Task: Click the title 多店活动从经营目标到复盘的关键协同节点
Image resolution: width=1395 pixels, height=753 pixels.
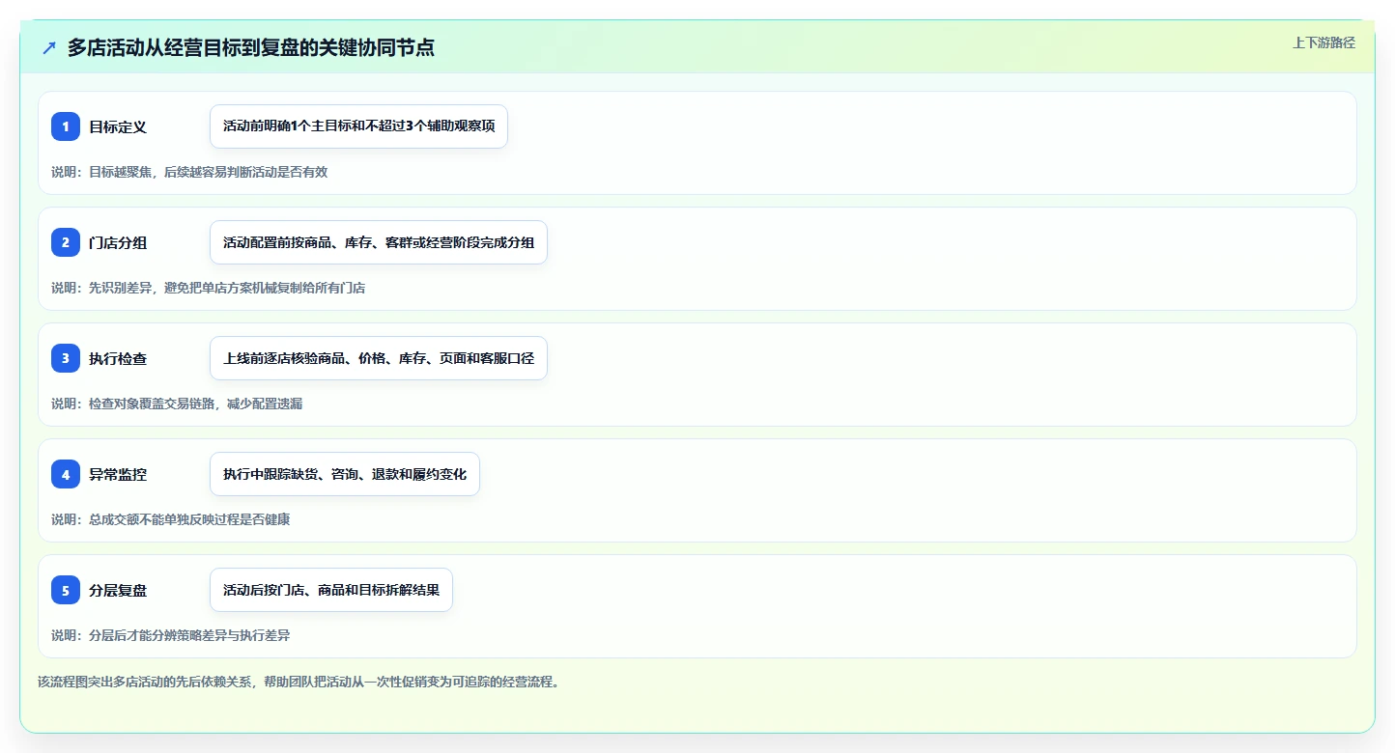Action: (x=251, y=47)
